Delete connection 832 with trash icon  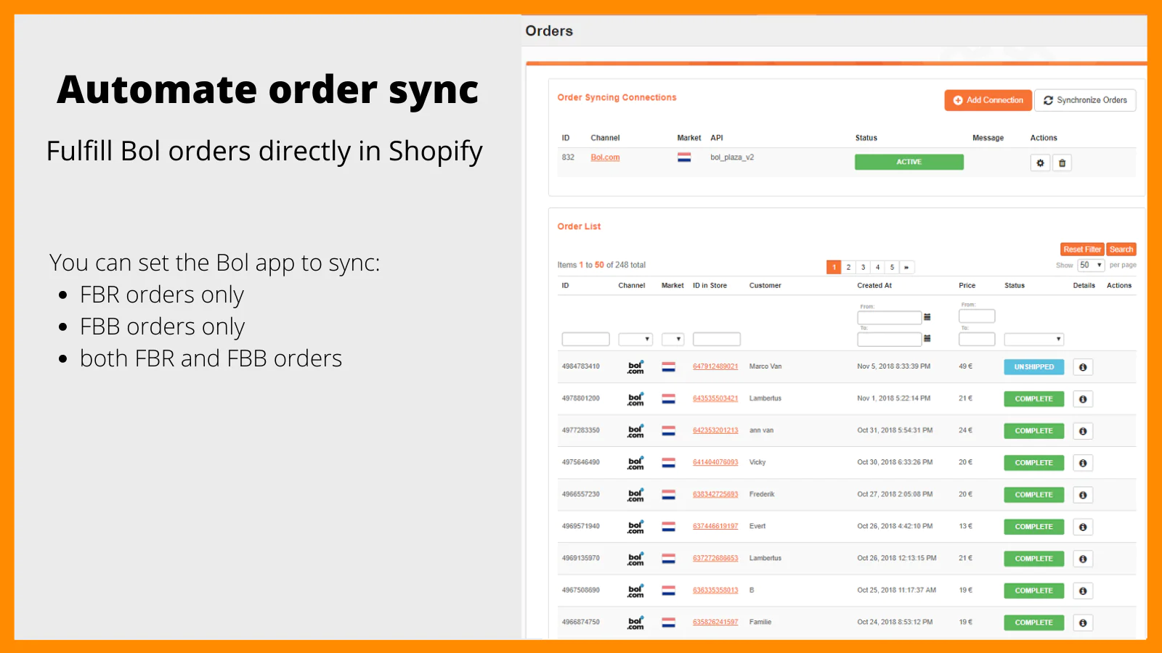[1062, 163]
